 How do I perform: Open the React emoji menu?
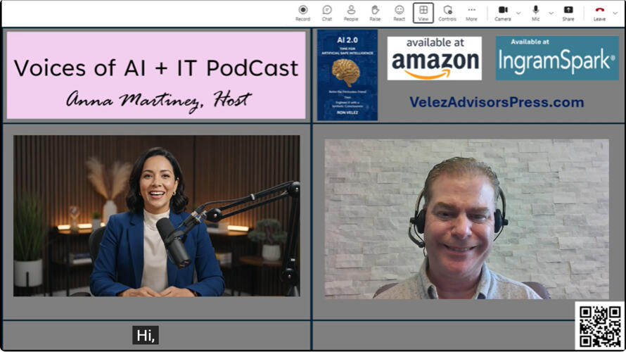pos(400,13)
